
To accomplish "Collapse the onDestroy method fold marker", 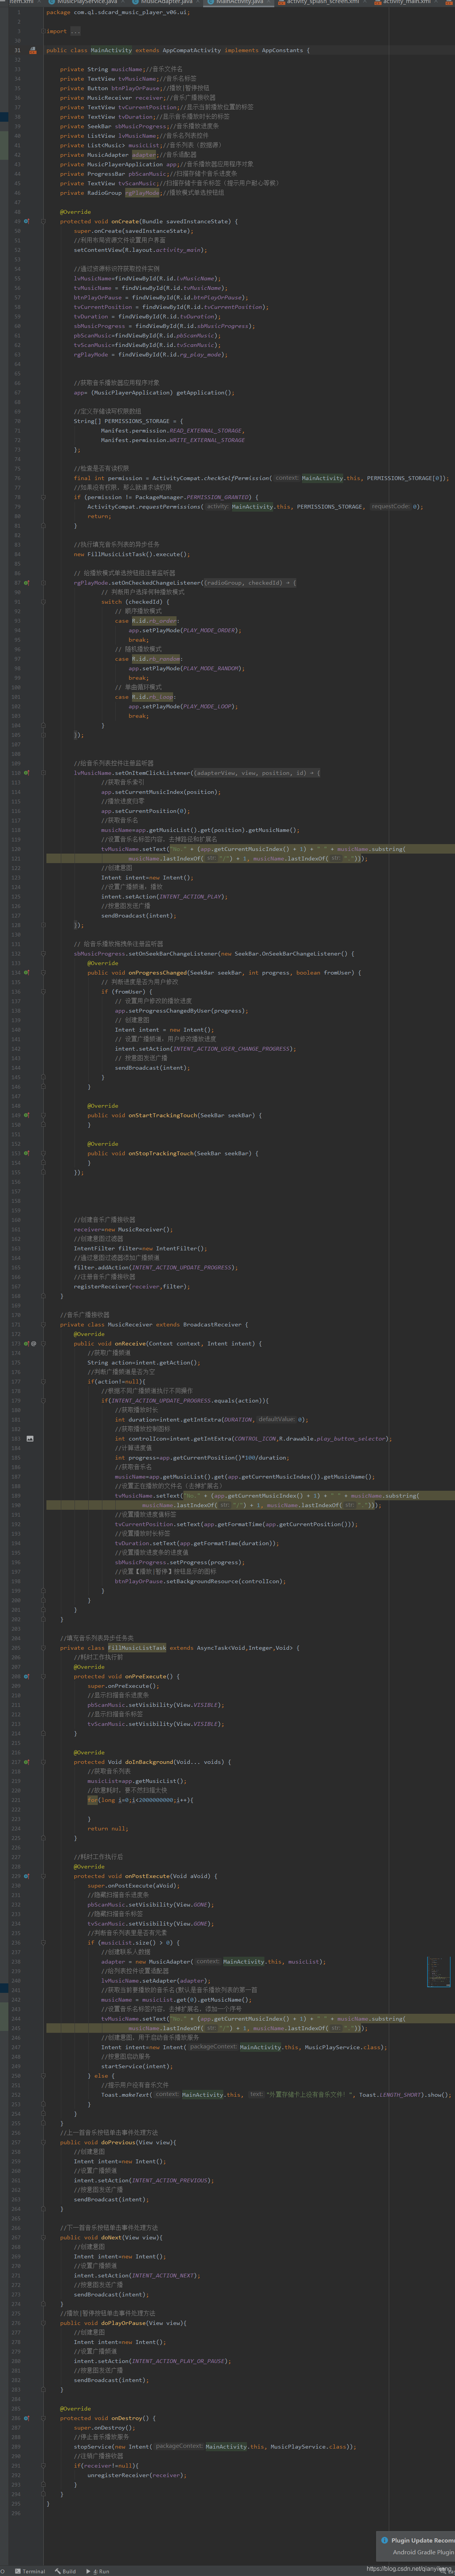I will [43, 2418].
